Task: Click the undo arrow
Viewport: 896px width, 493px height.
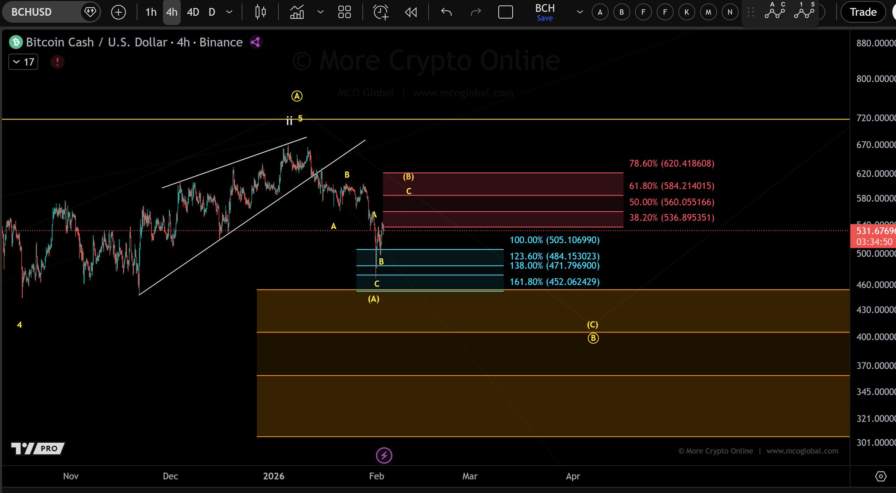Action: coord(446,12)
